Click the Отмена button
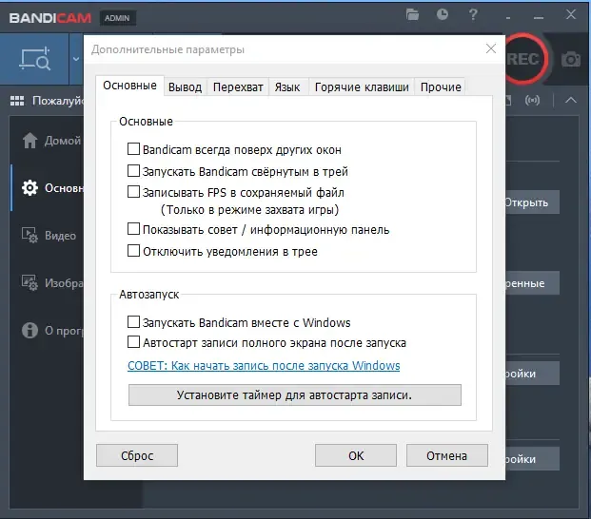 [447, 455]
